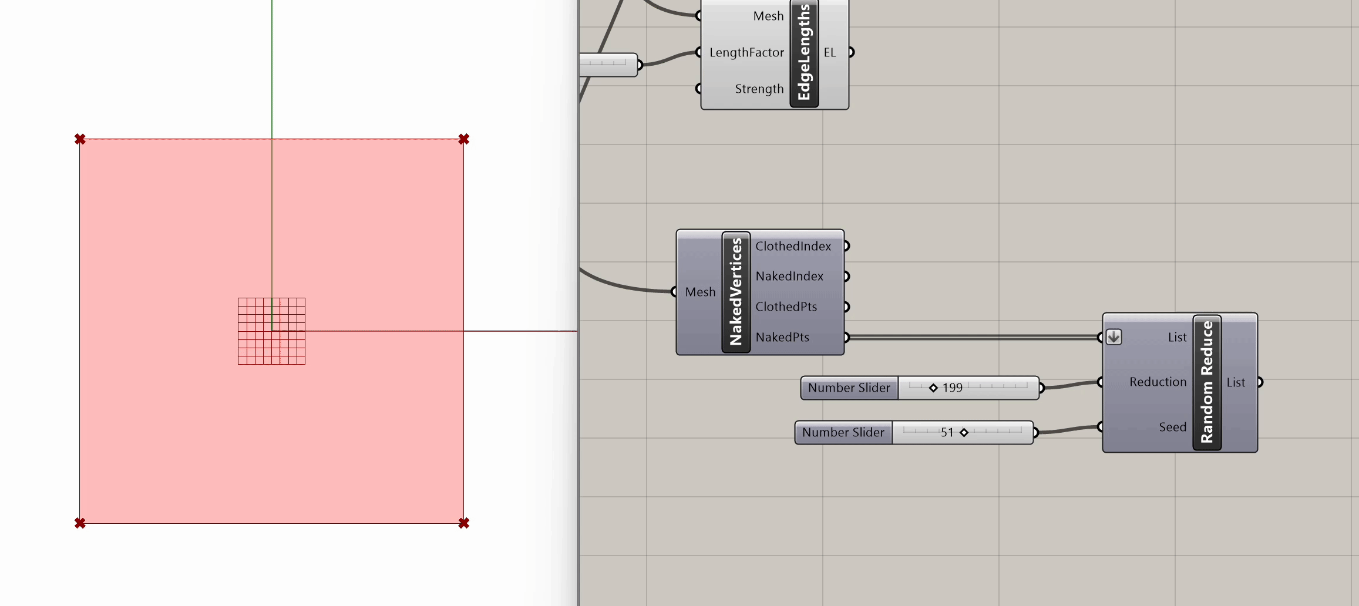This screenshot has height=606, width=1359.
Task: Click the slider handle at value 51
Action: click(964, 433)
